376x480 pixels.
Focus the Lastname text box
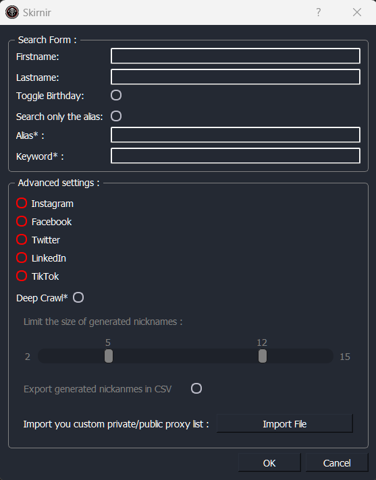coord(236,77)
